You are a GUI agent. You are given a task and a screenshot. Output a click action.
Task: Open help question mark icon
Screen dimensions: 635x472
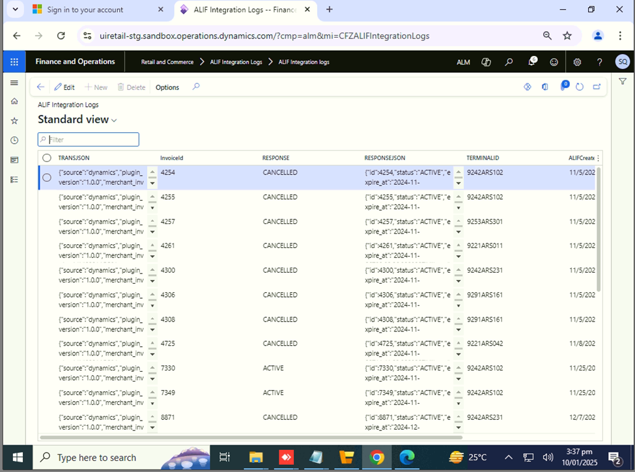(599, 62)
